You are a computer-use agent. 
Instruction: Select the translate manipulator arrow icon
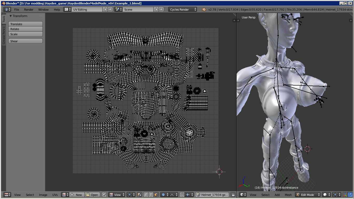coord(350,195)
